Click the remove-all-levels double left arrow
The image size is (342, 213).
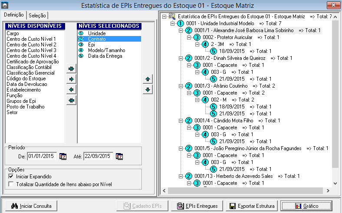click(x=72, y=100)
